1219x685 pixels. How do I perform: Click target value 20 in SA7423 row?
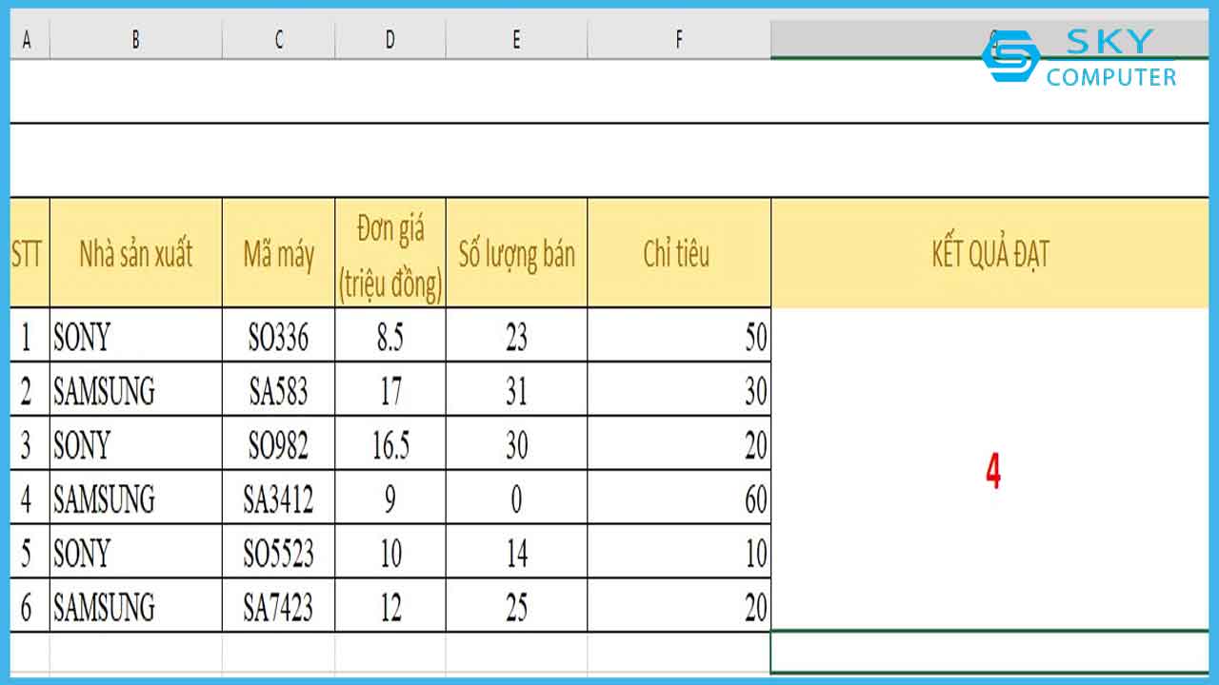pos(679,606)
